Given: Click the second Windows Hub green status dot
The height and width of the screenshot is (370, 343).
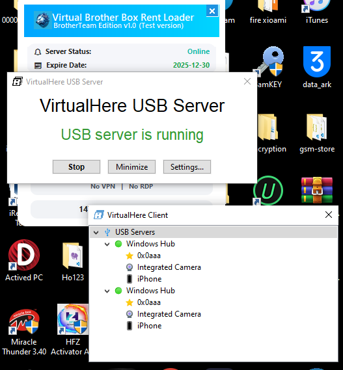Looking at the screenshot, I should point(118,291).
